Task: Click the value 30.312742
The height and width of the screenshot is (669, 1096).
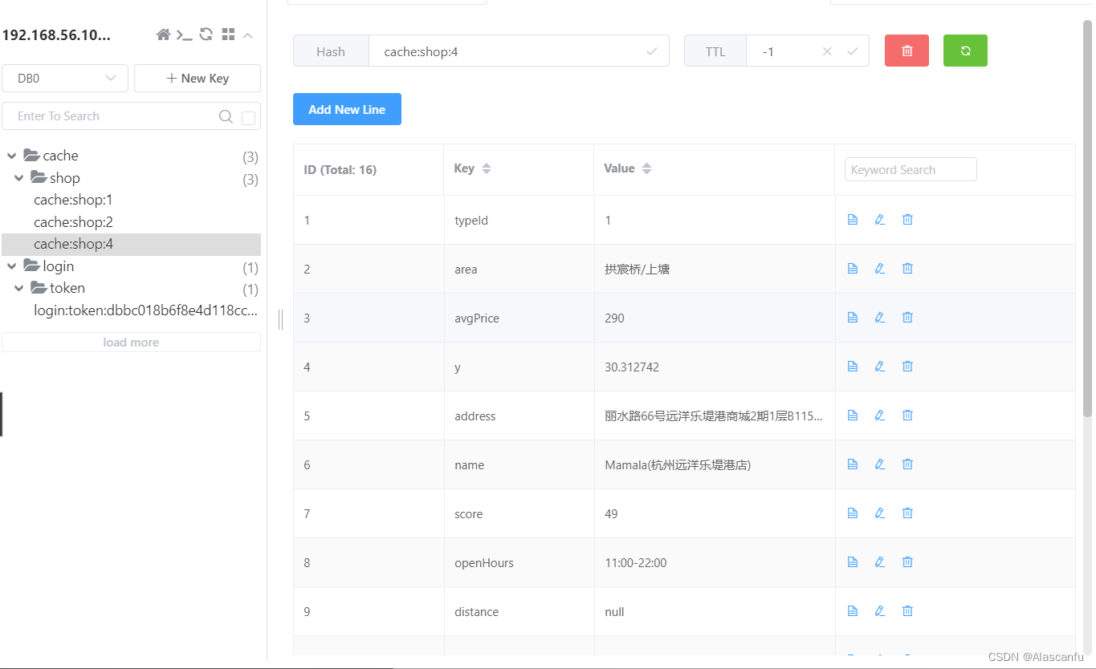Action: point(632,367)
